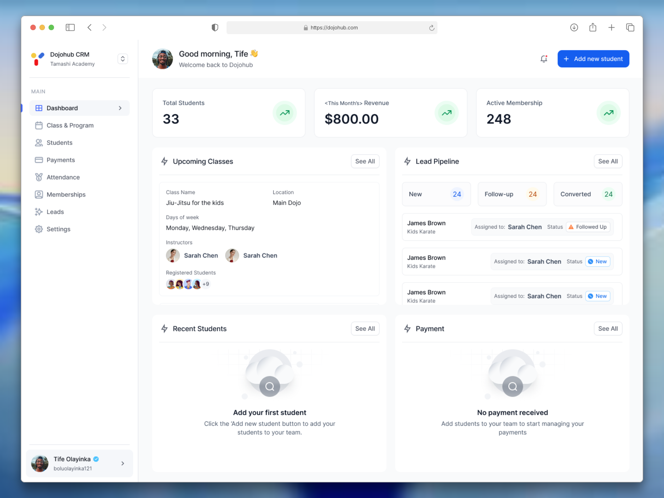
Task: Open See All for Upcoming Classes
Action: pos(365,161)
